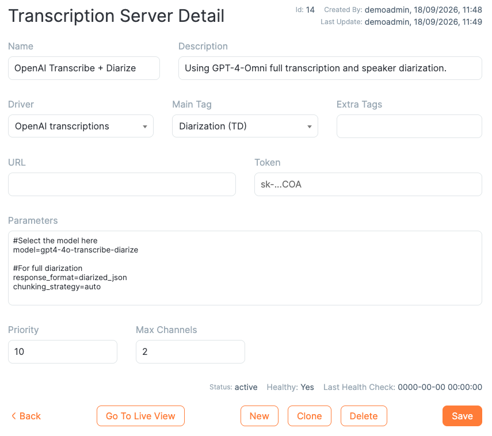Click the Description input field
Viewport: 492px width, 436px height.
tap(330, 68)
